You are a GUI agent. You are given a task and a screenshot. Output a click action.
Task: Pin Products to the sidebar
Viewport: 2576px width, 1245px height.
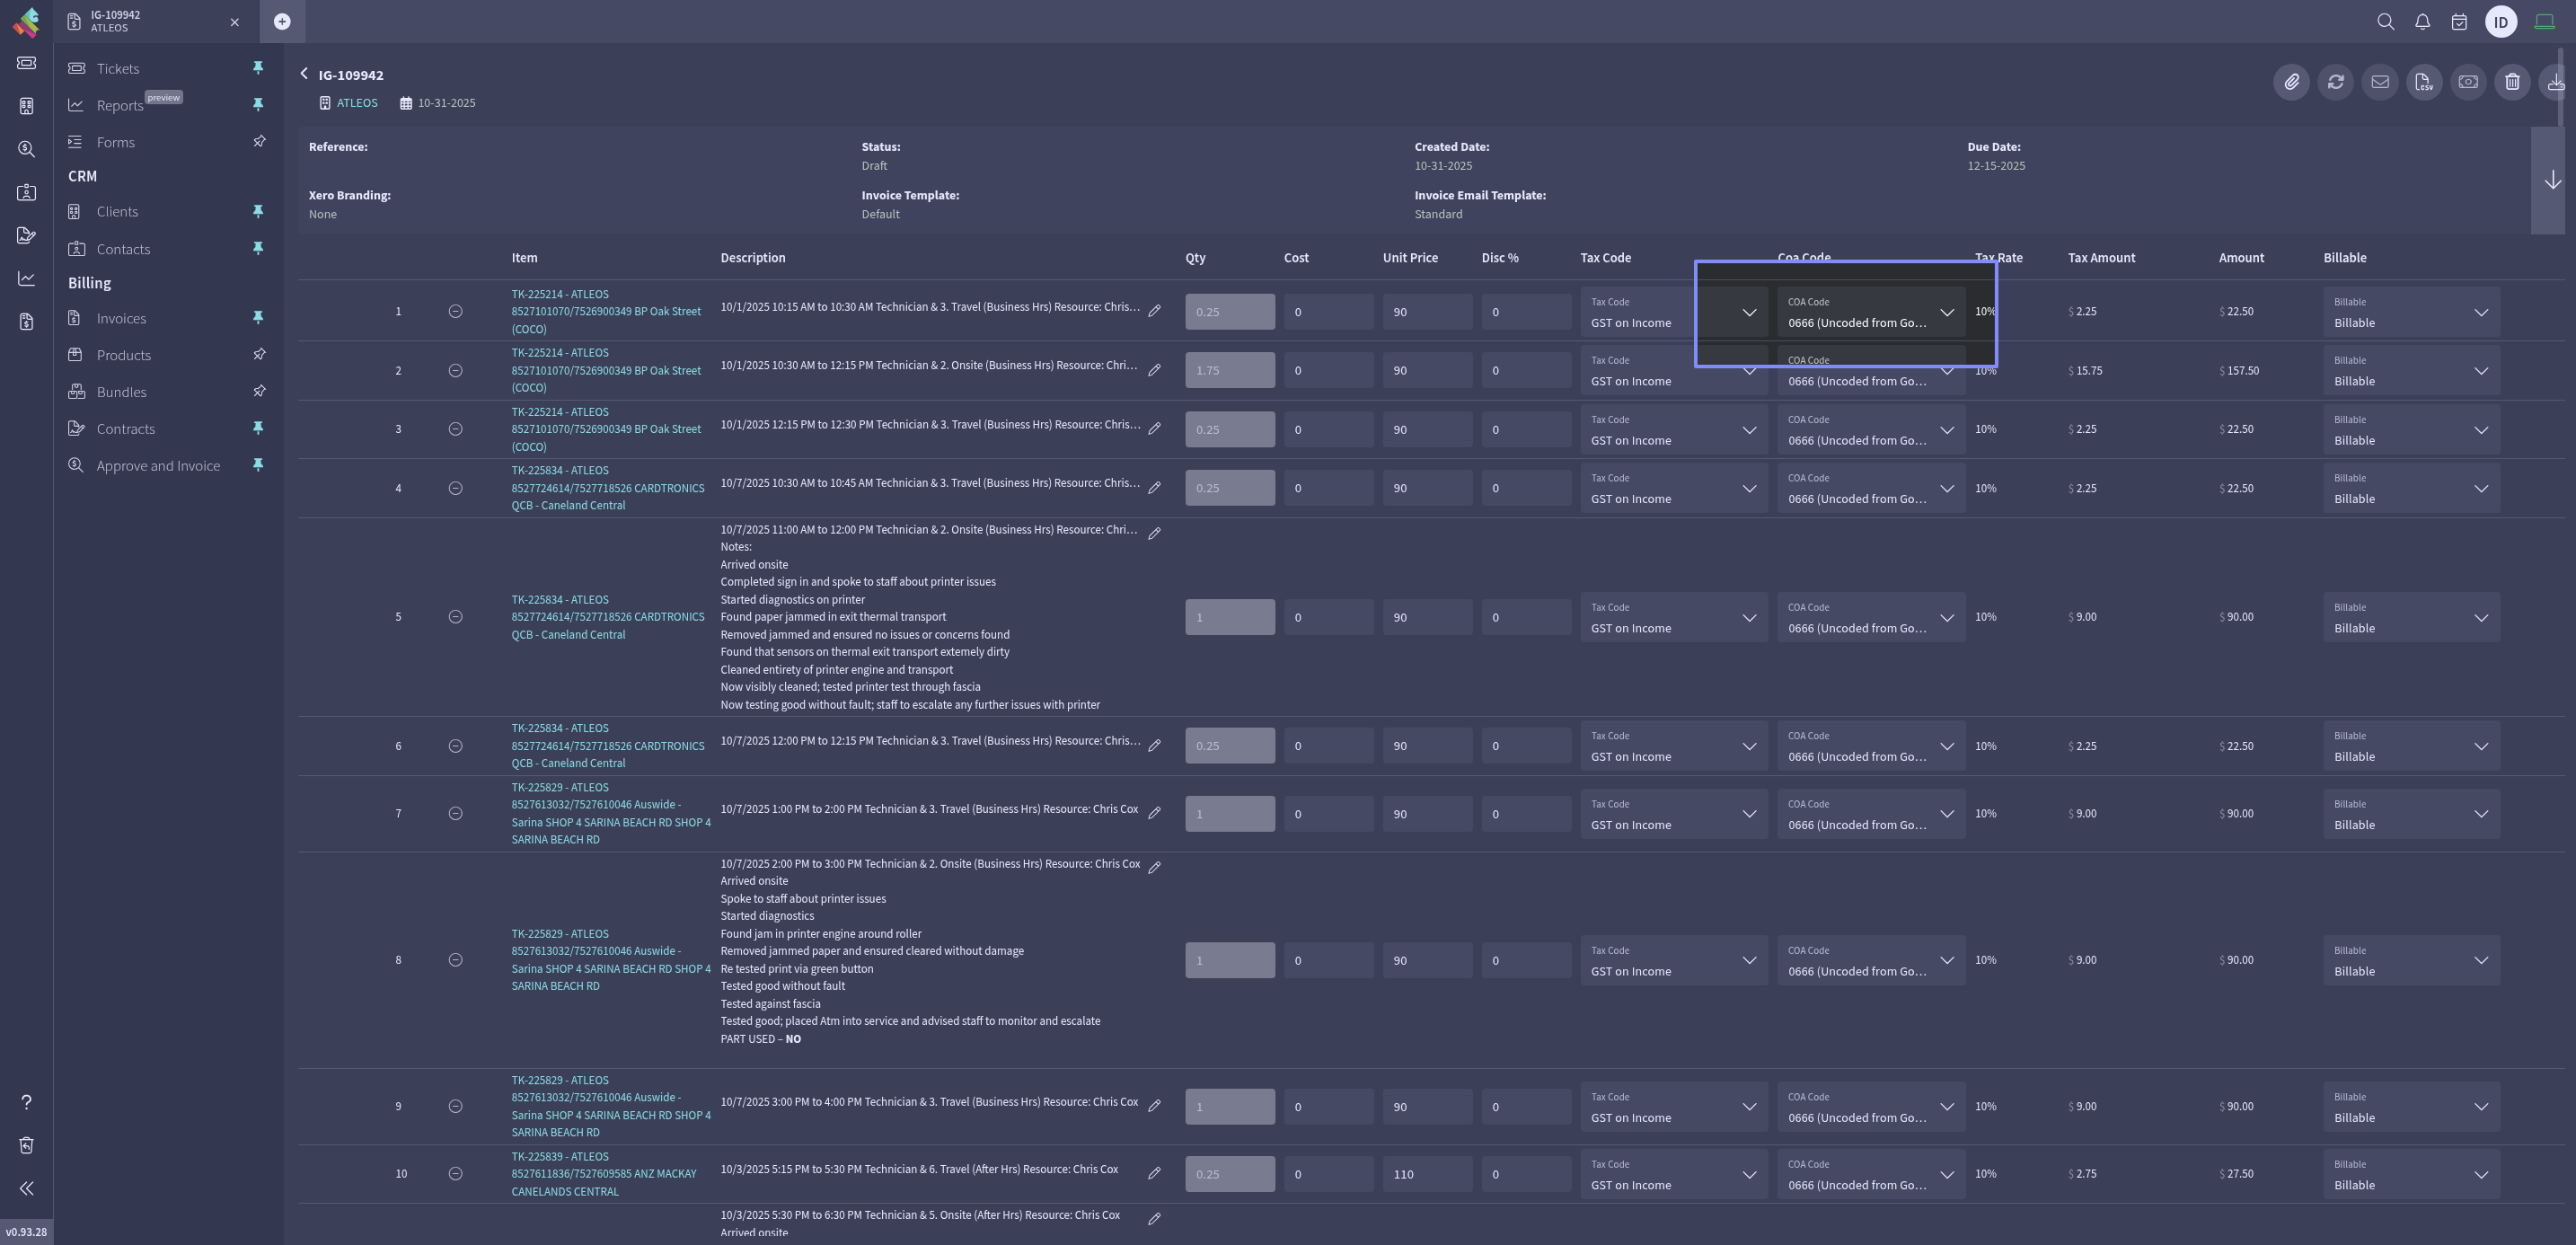(258, 355)
